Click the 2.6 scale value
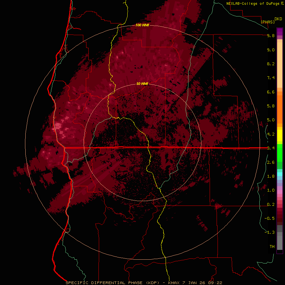This screenshot has width=285, height=285. [x=271, y=162]
